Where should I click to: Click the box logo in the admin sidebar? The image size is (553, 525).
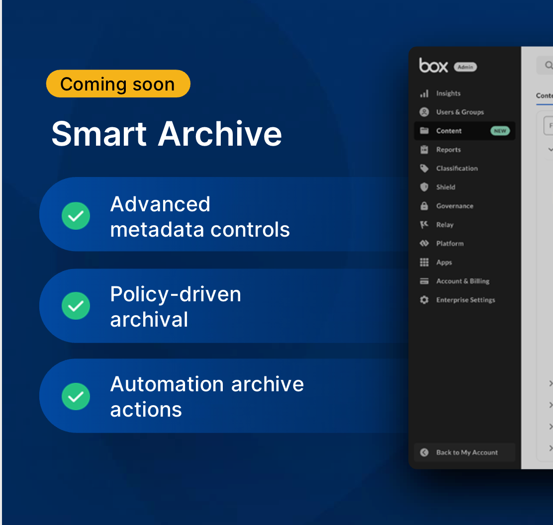click(434, 66)
